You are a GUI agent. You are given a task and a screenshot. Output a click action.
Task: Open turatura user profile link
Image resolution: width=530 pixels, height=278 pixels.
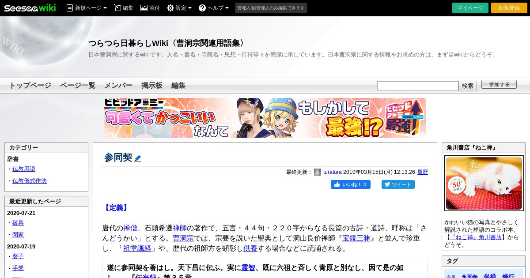(x=333, y=172)
